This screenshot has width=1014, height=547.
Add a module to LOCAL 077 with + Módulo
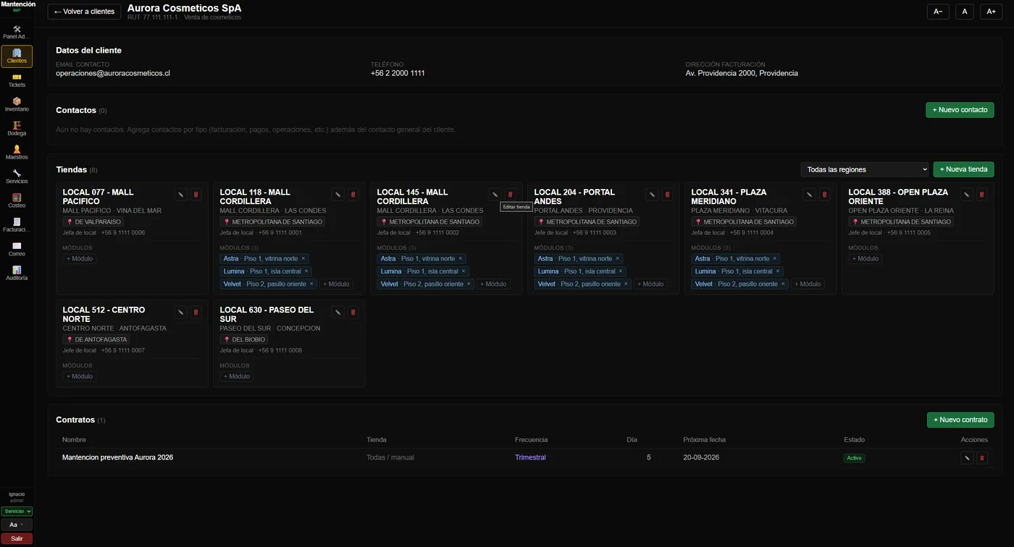pyautogui.click(x=79, y=258)
